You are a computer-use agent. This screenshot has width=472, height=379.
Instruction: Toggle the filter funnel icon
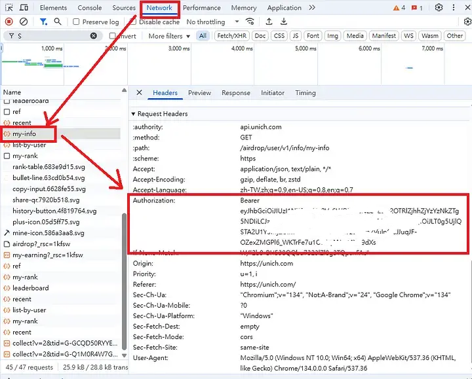pos(43,22)
